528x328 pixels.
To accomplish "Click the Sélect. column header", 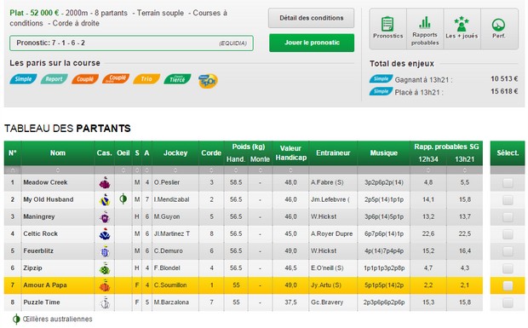I will coord(508,152).
